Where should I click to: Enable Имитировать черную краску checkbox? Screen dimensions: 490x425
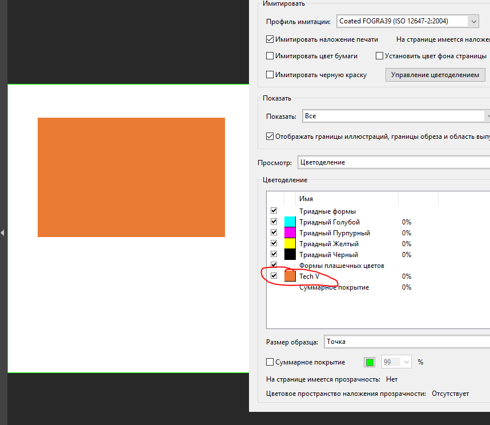(x=270, y=75)
